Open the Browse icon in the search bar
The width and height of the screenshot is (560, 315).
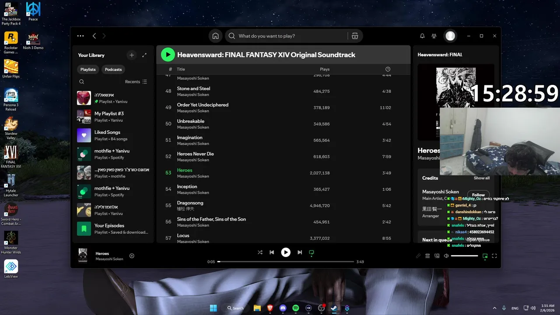[x=355, y=36]
